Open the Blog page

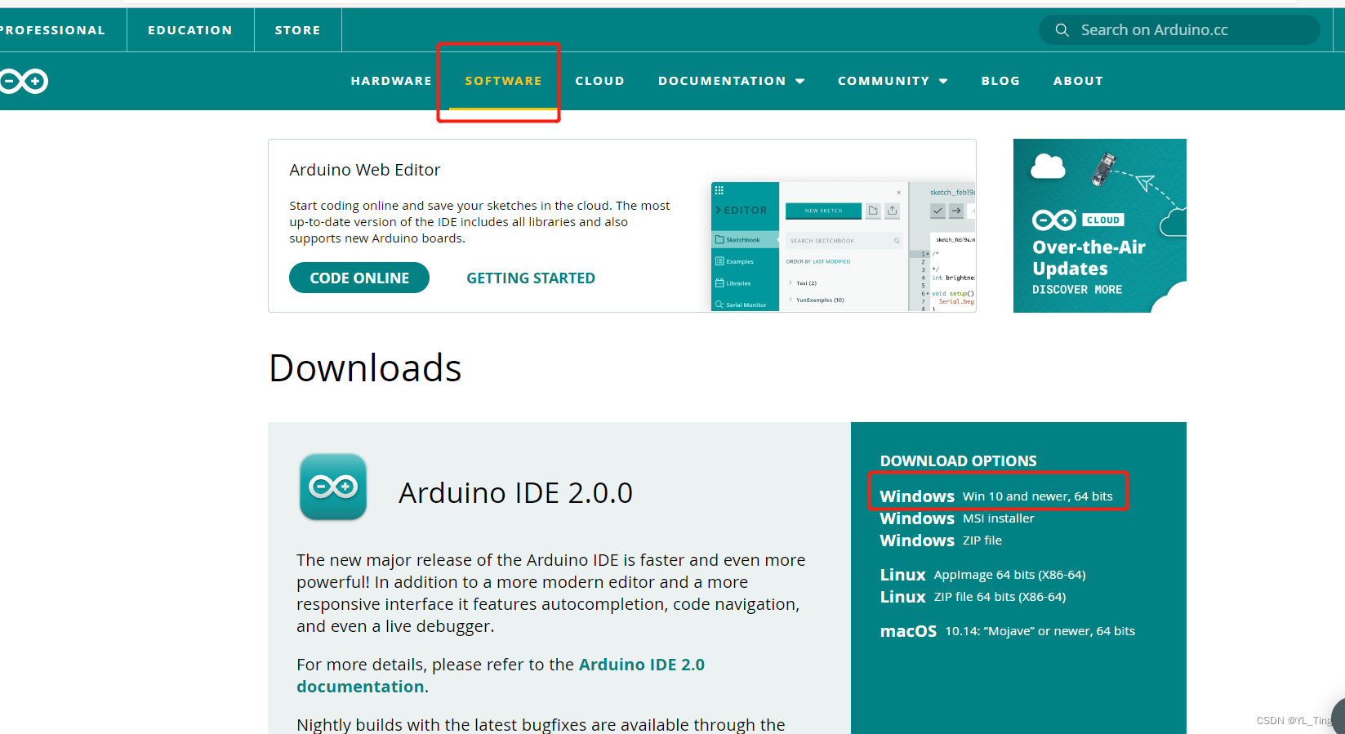pyautogui.click(x=1000, y=81)
